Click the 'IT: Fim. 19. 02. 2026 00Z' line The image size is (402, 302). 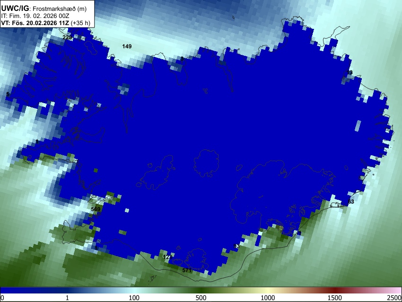[35, 16]
